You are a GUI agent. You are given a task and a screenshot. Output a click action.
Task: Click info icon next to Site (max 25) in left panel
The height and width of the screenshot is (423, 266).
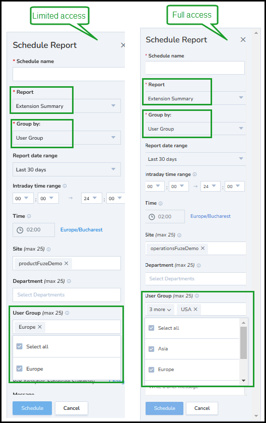[48, 249]
